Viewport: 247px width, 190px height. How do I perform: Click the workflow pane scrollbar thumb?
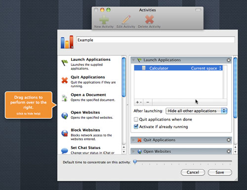point(235,88)
